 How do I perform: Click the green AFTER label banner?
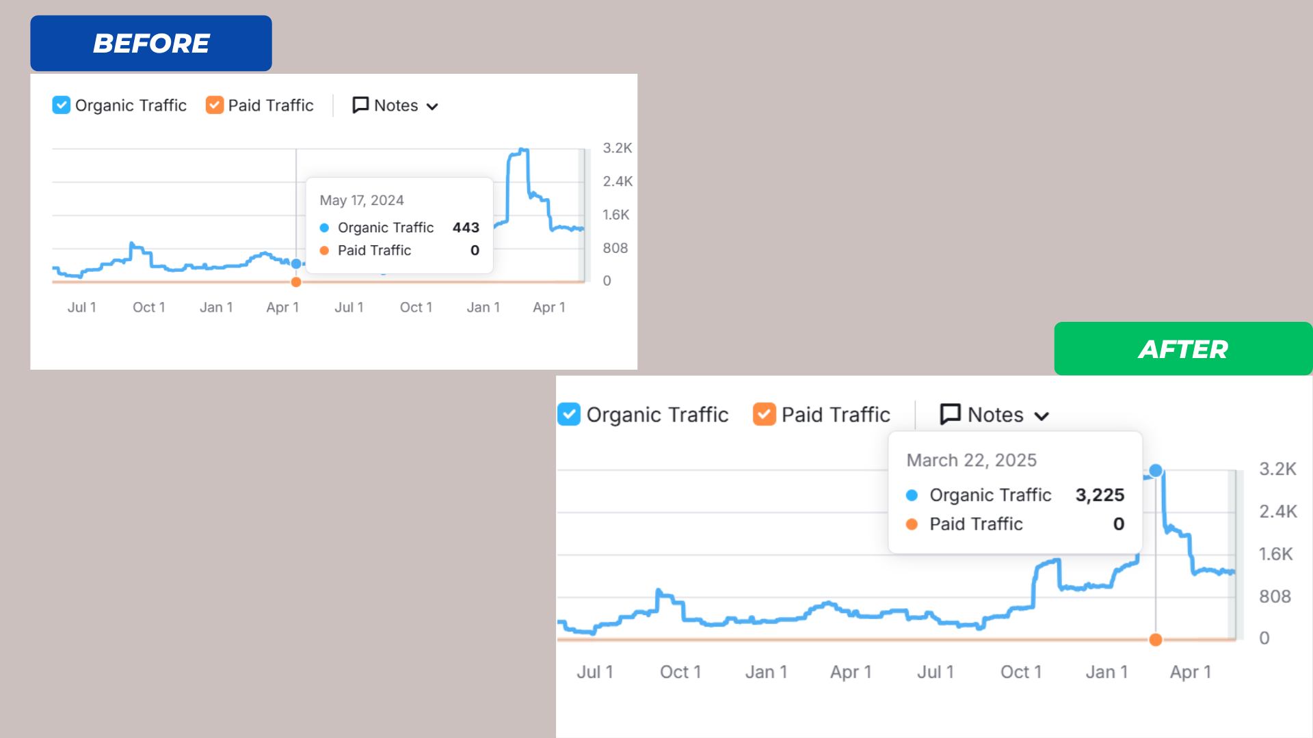pyautogui.click(x=1183, y=349)
